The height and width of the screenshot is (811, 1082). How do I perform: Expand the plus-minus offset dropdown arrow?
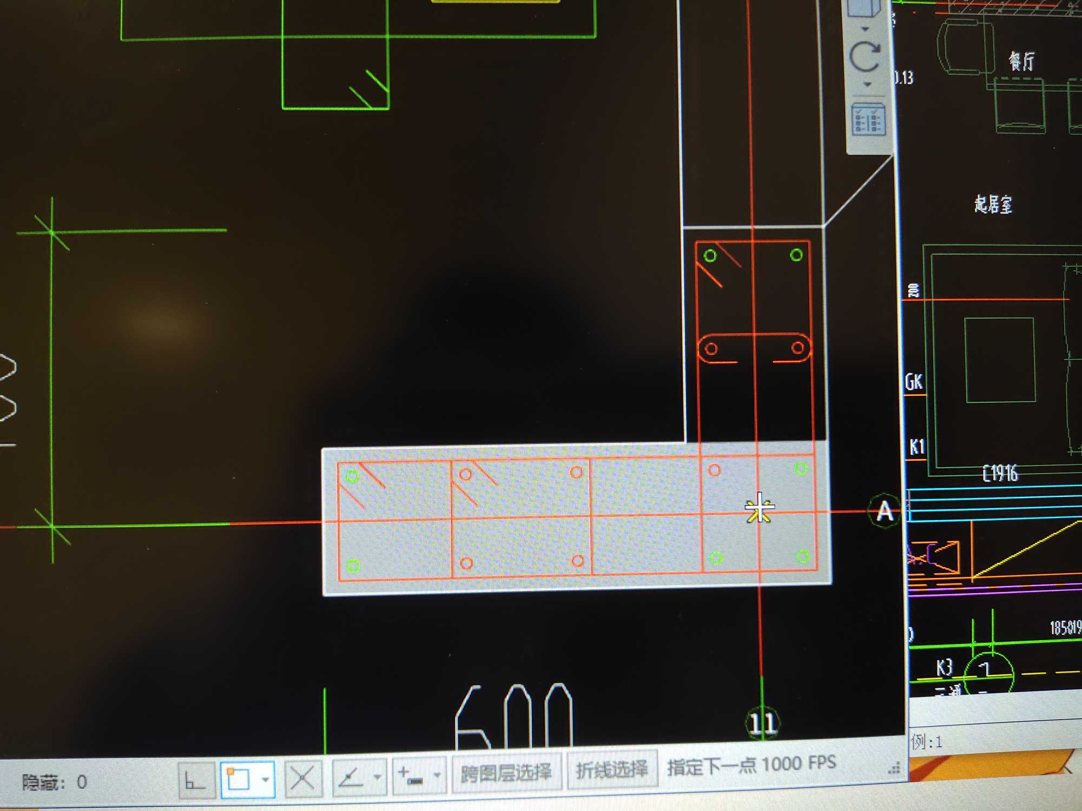(437, 775)
